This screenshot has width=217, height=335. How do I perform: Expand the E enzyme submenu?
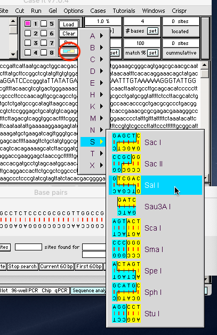click(94, 83)
